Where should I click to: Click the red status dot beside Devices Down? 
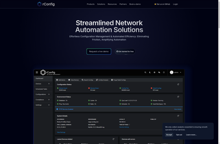[x=89, y=88]
